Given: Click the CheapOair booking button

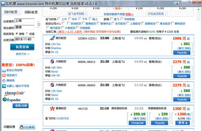Looking at the screenshot, I should [137, 123].
